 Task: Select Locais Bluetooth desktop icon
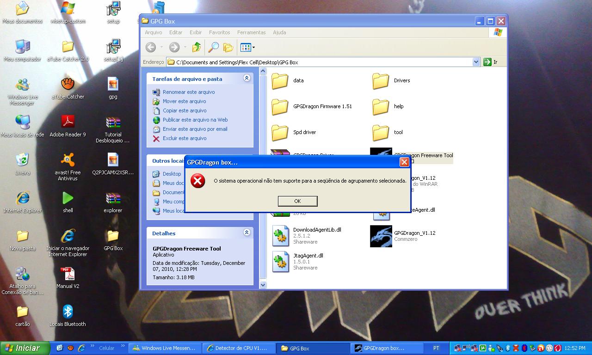(68, 316)
